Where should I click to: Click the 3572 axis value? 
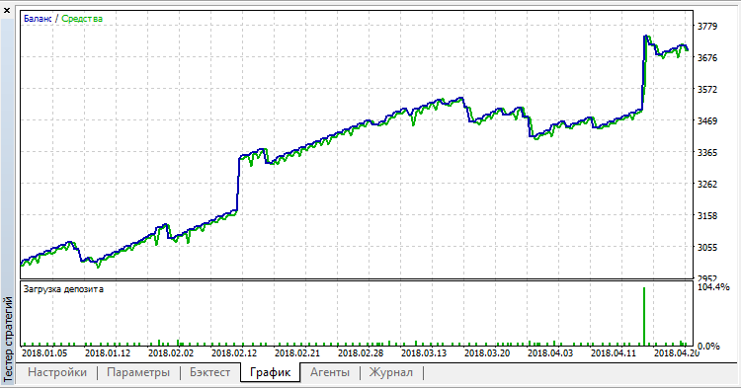click(707, 89)
